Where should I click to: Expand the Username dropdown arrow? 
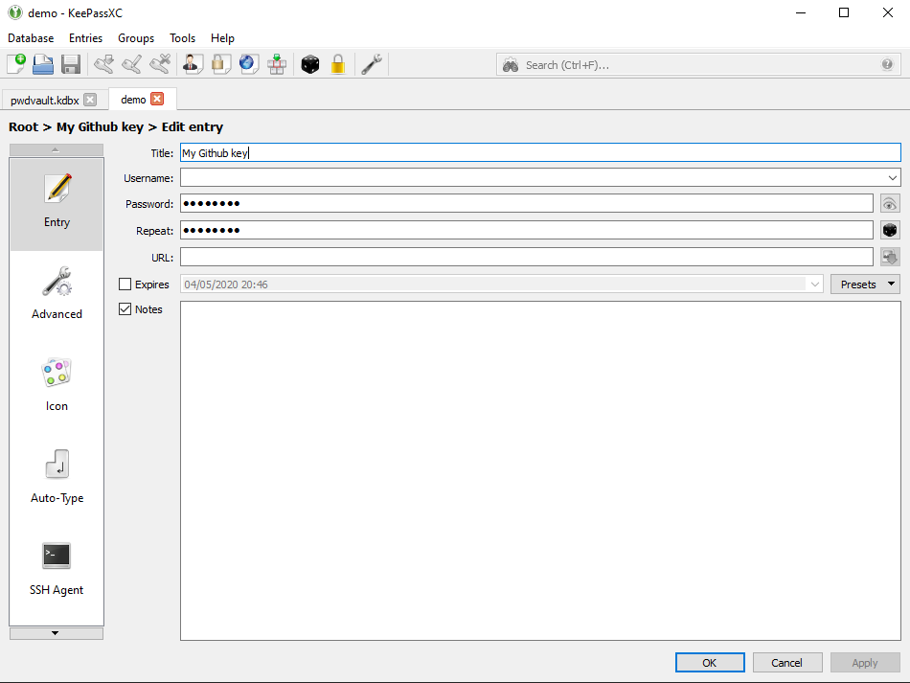coord(892,177)
